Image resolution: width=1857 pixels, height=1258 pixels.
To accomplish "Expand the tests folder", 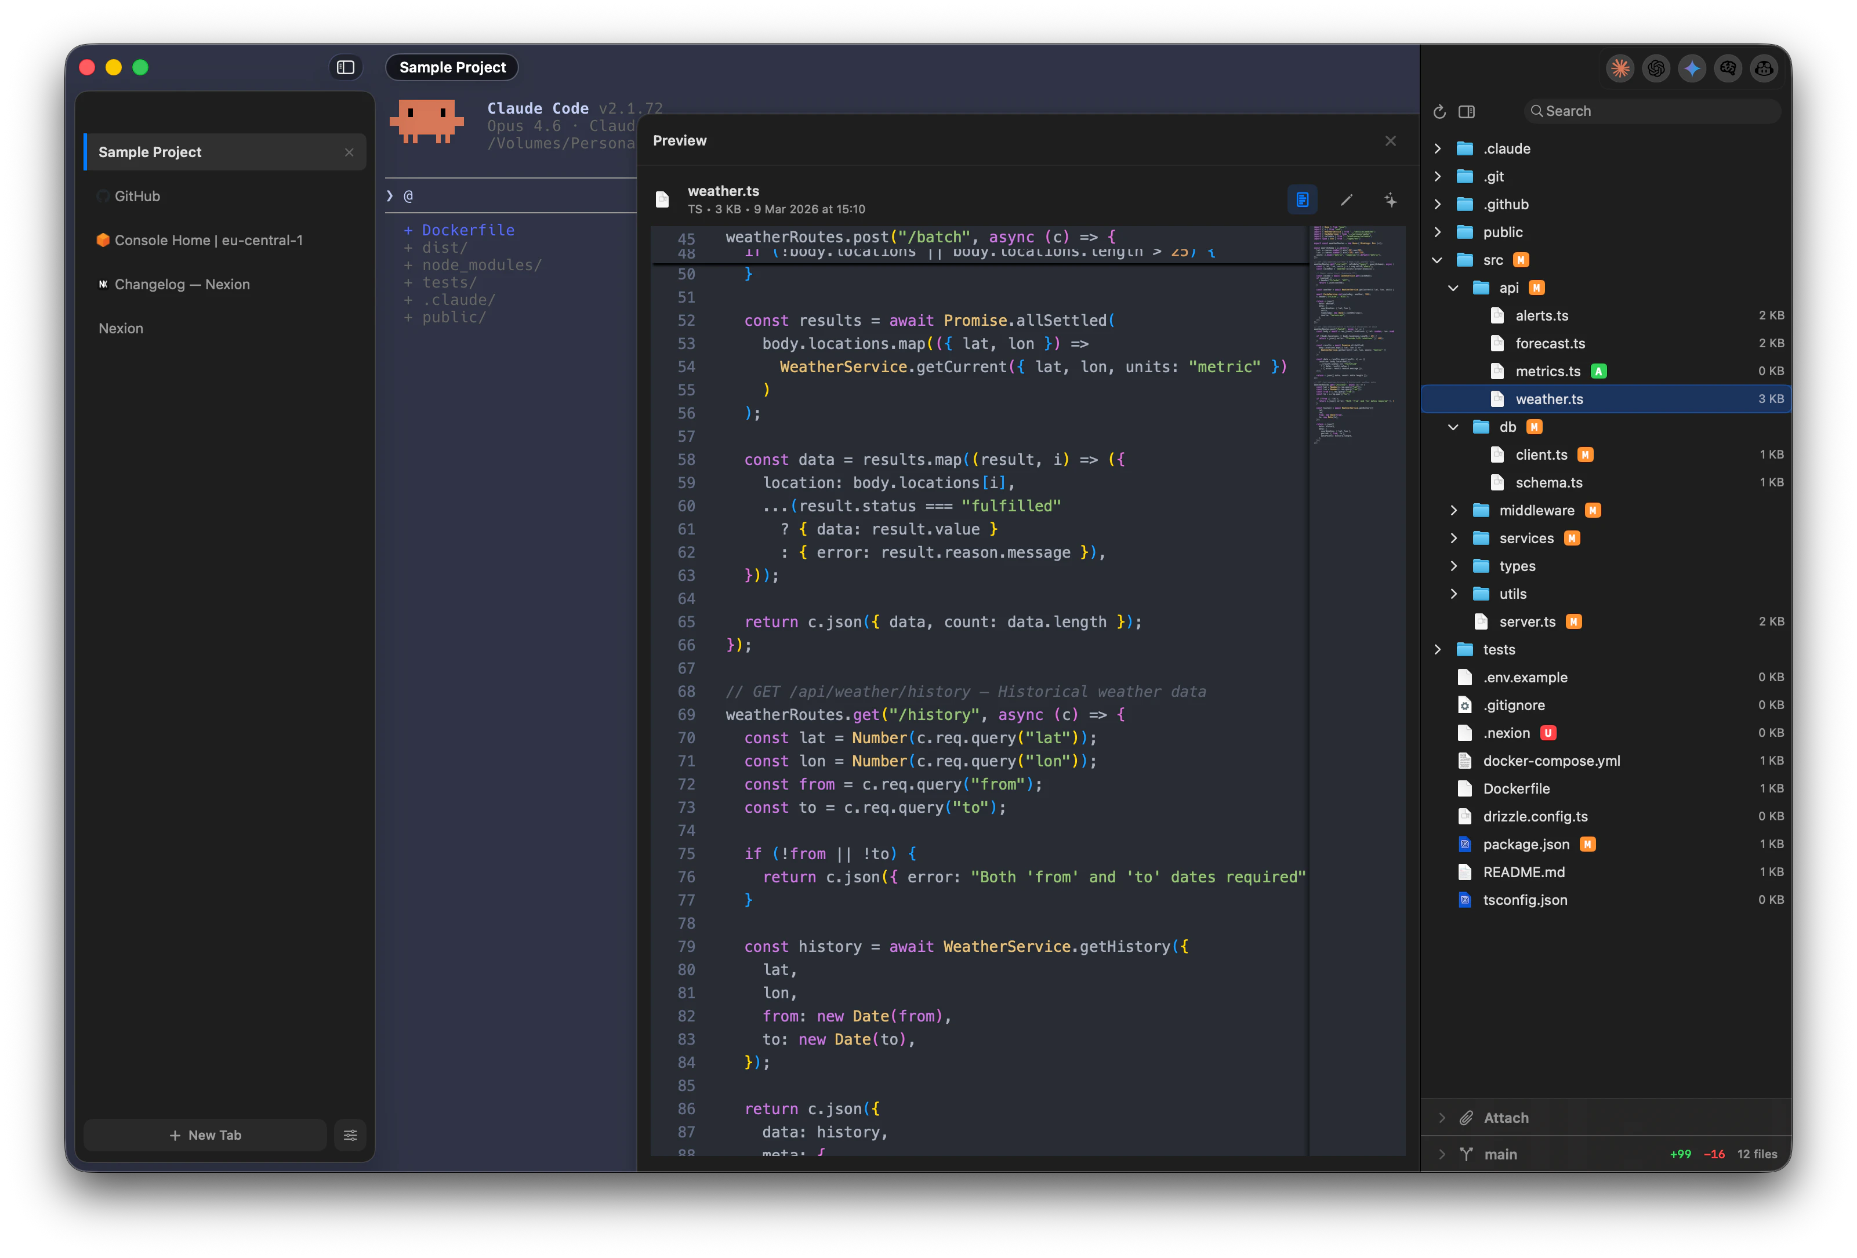I will pos(1438,649).
